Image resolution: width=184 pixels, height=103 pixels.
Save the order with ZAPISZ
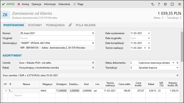(x=8, y=4)
